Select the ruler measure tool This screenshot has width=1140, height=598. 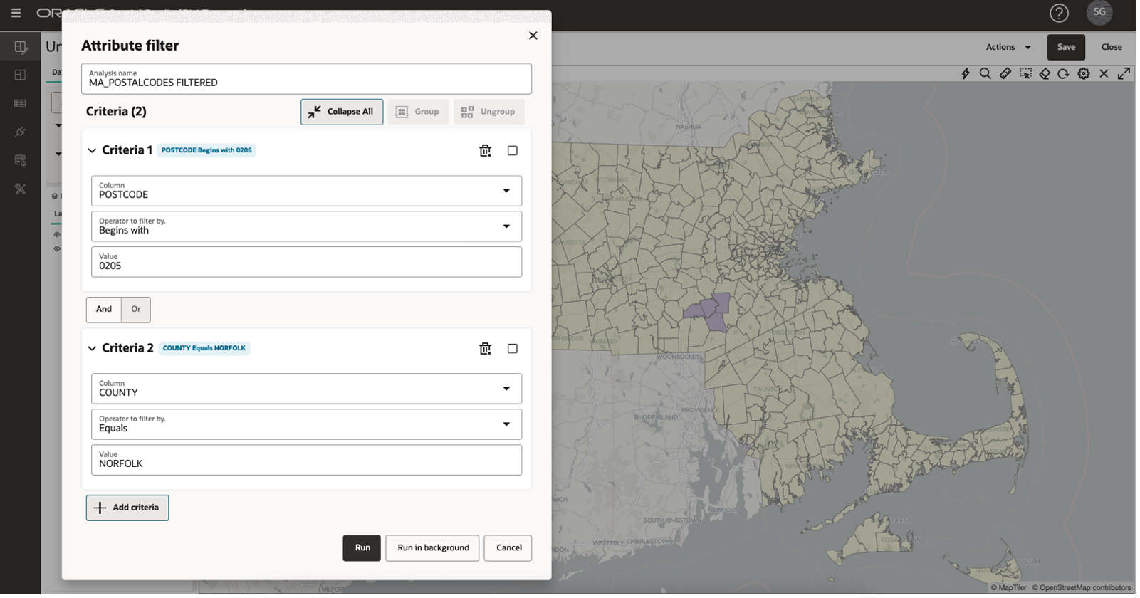click(1005, 74)
